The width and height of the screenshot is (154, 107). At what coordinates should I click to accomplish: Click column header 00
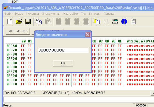pos(24,41)
